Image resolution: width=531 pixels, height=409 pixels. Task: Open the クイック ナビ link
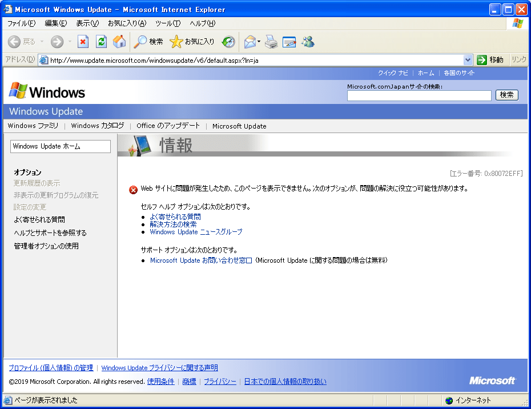(x=393, y=73)
